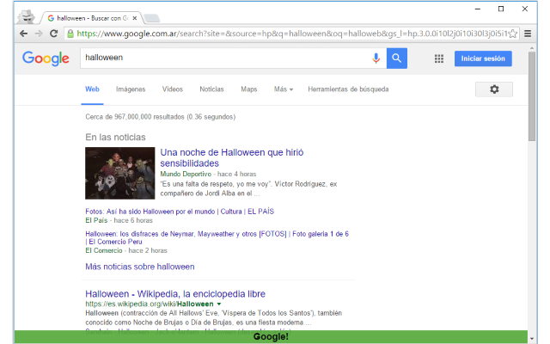
Task: Click 'El País' source label
Action: coord(96,220)
